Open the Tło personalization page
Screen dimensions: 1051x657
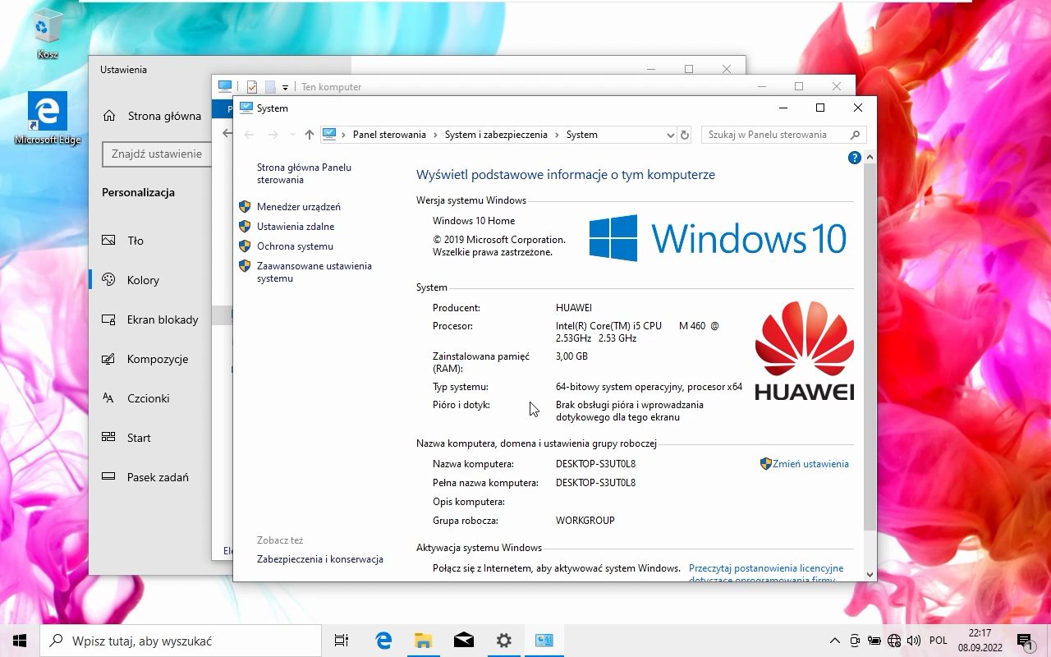123,241
